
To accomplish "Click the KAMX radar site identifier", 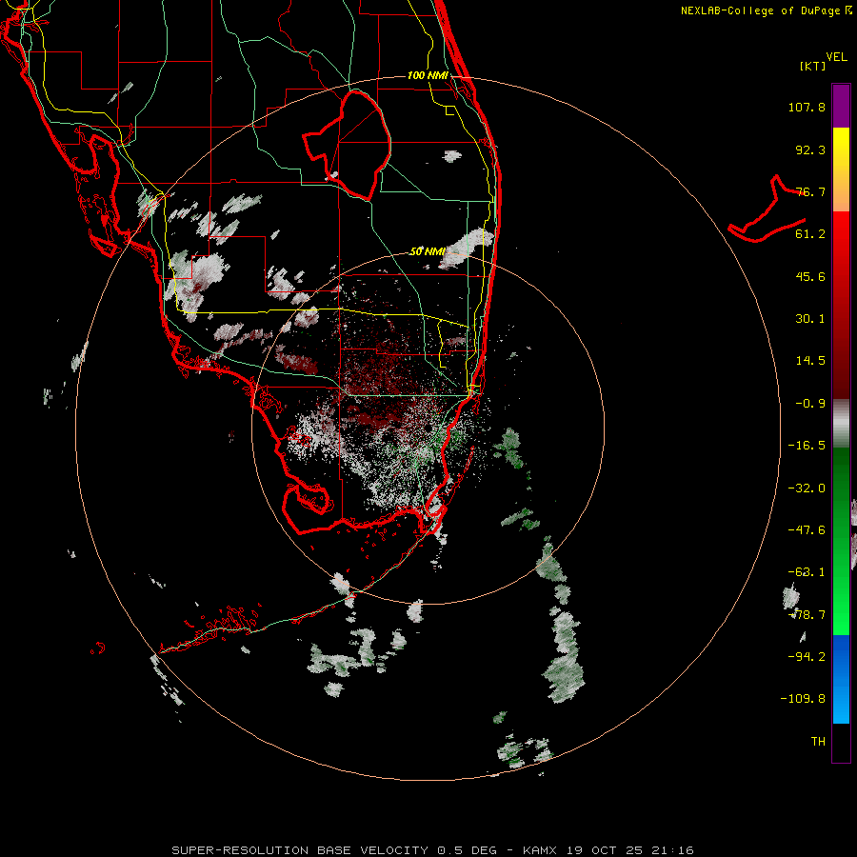I will coord(540,850).
